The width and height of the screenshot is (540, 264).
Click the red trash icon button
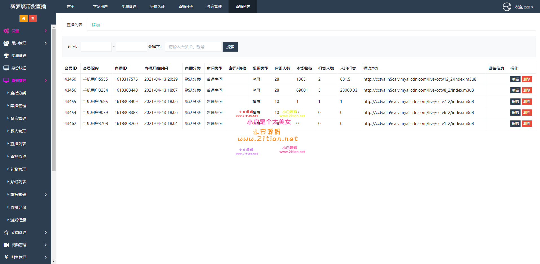pos(33,19)
